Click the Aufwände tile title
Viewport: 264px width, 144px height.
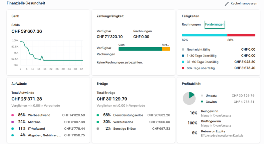[x=19, y=84]
